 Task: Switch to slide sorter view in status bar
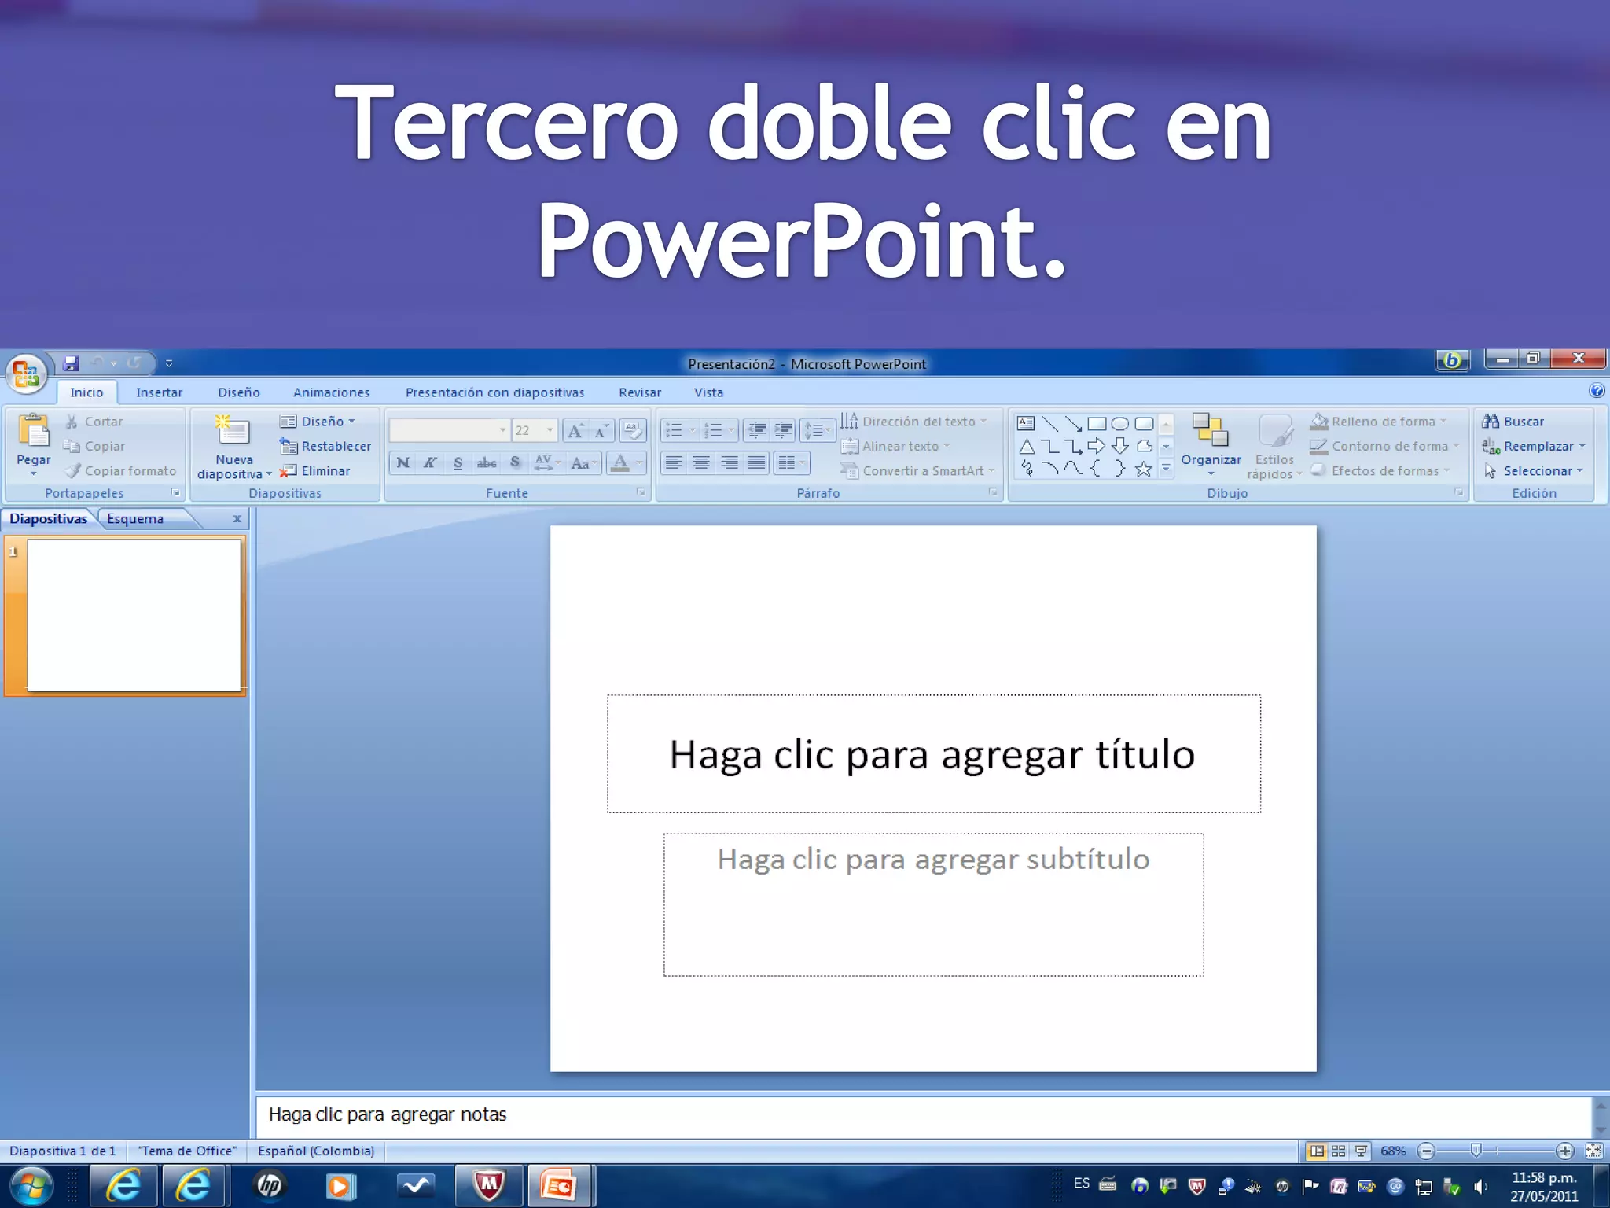[x=1338, y=1151]
